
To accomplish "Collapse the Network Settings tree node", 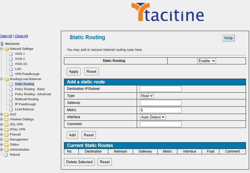I will [1, 49].
